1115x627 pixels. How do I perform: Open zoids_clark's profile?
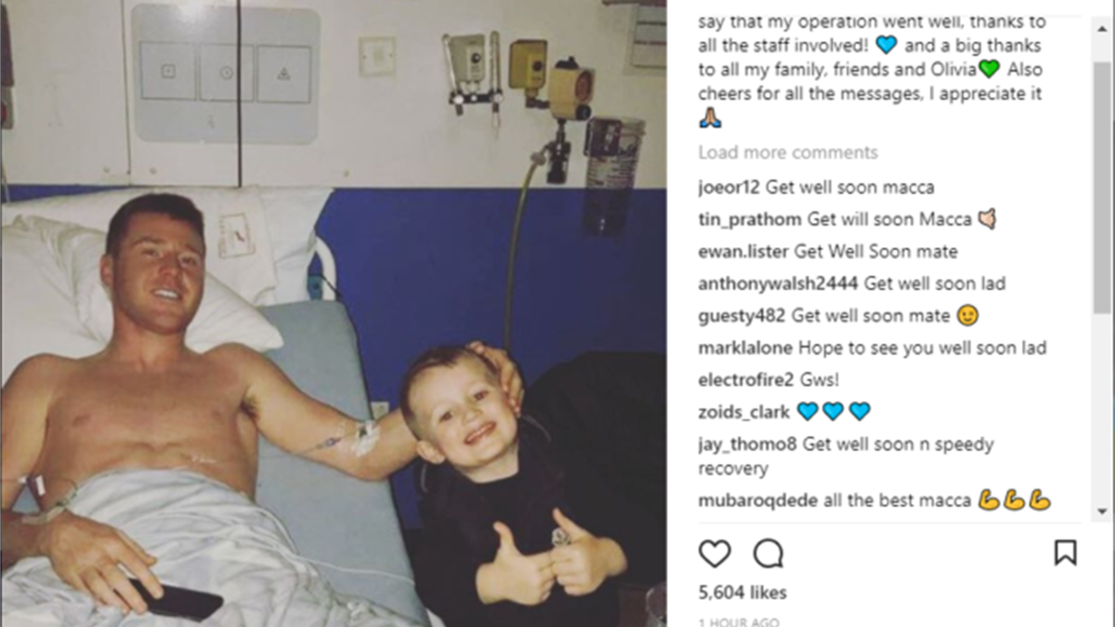click(x=744, y=411)
